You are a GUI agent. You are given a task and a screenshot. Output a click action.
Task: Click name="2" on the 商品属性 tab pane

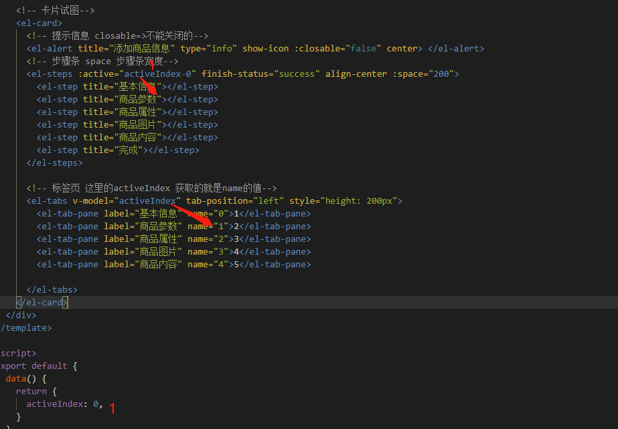coord(208,239)
